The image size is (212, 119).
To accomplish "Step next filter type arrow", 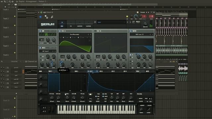I will click(x=152, y=34).
